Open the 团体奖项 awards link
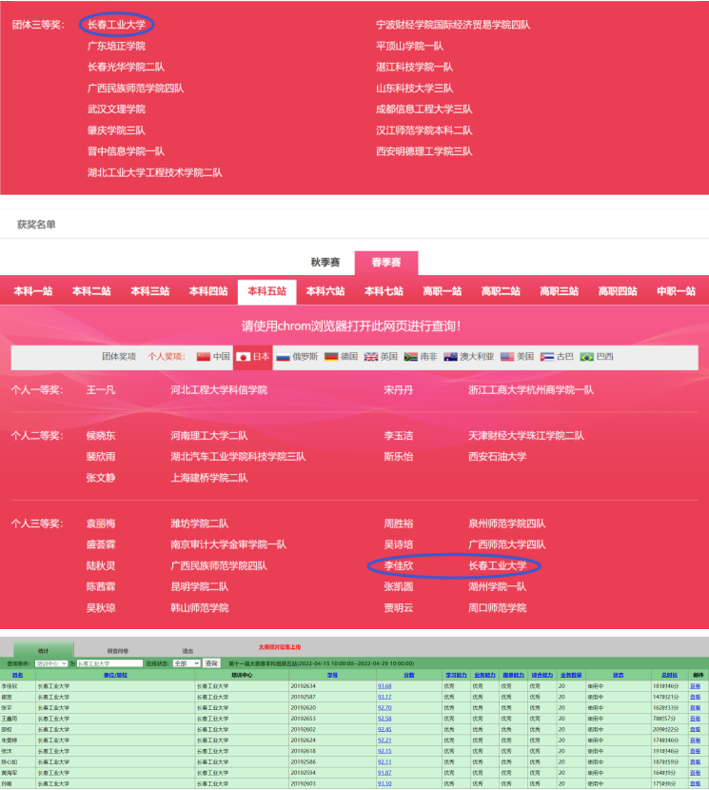 118,357
